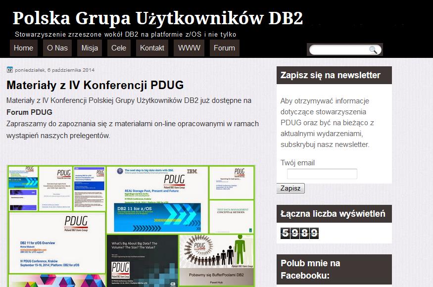Follow the Forum PDUG link
433x287 pixels.
[29, 112]
